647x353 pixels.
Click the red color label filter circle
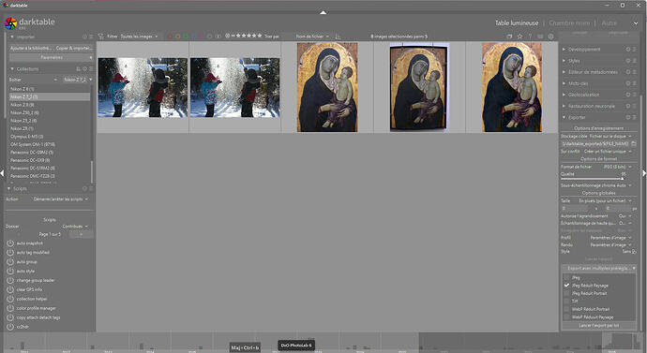tap(170, 37)
